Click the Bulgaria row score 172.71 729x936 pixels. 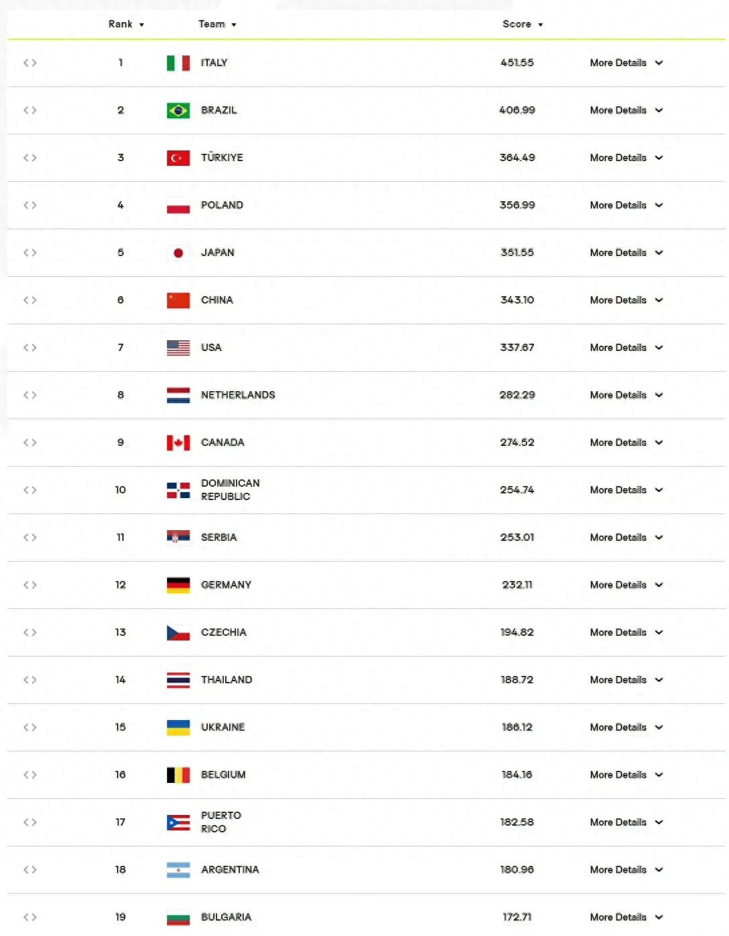[517, 917]
